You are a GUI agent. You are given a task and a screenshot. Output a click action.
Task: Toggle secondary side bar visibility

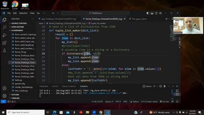[x=156, y=13]
